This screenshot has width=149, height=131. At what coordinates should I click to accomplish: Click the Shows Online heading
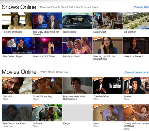[19, 7]
